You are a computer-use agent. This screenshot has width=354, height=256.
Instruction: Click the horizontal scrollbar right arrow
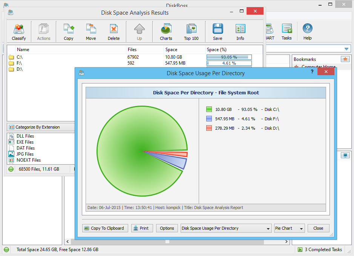click(x=286, y=242)
